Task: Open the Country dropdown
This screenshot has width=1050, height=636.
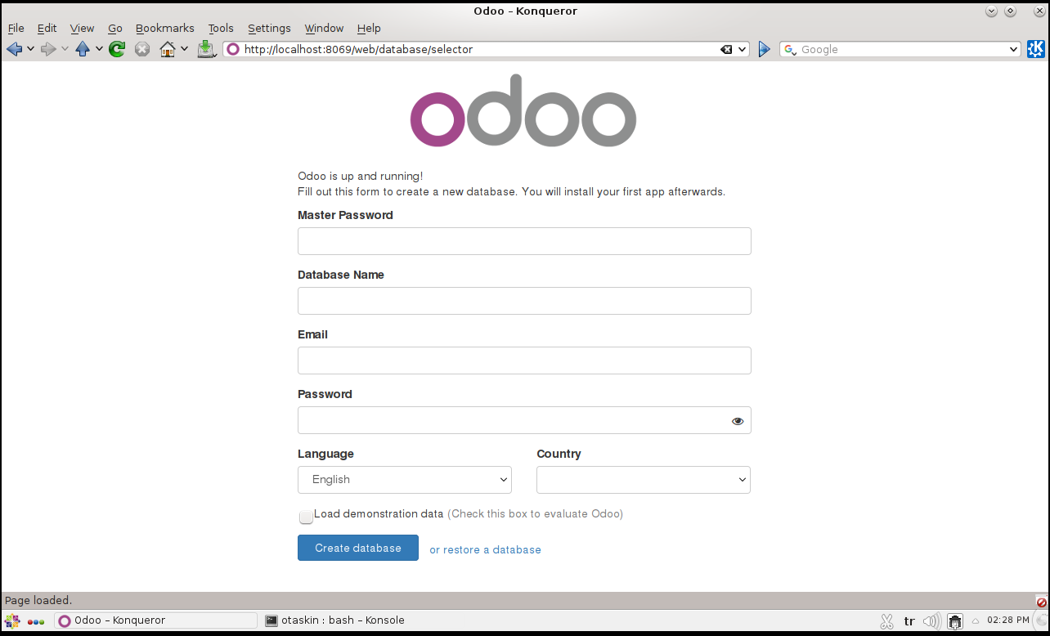Action: pyautogui.click(x=644, y=480)
